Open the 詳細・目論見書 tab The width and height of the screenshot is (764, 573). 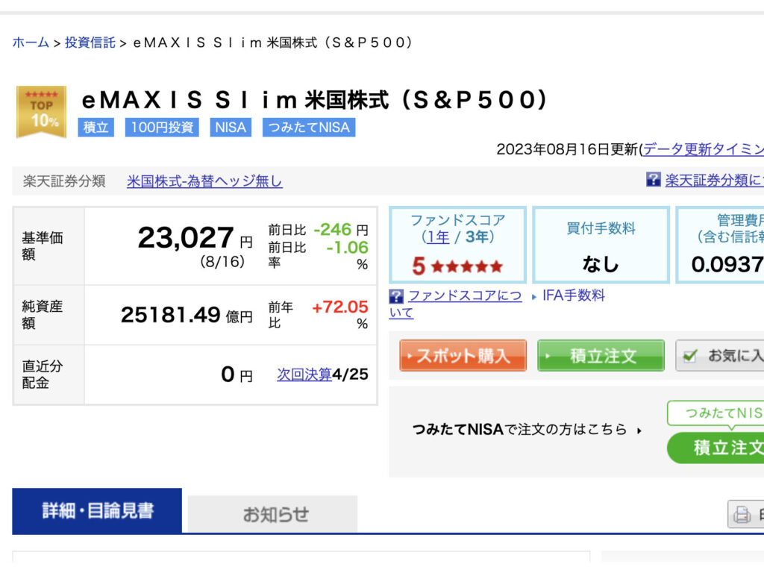(97, 511)
